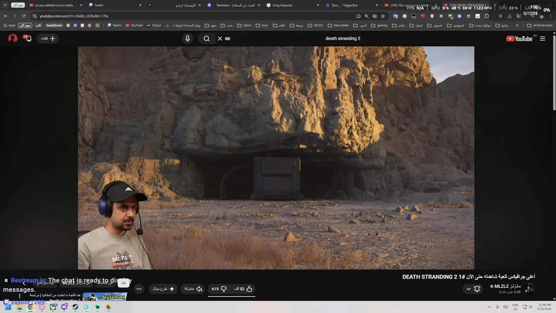556x313 pixels.
Task: Expand subscription options chevron beside the bell
Action: pyautogui.click(x=468, y=289)
